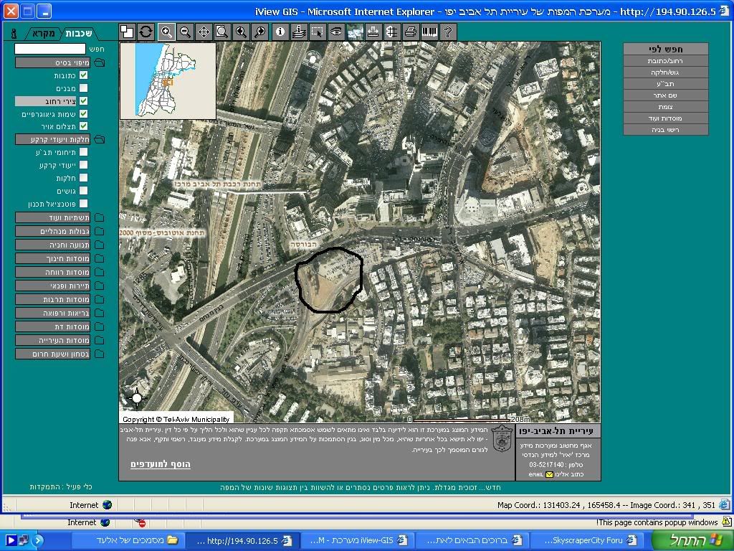Uncheck the כתובות layer checkbox
Viewport: 734px width, 551px height.
(83, 75)
